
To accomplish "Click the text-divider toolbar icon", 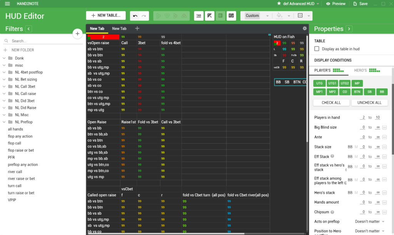I will click(x=232, y=16).
